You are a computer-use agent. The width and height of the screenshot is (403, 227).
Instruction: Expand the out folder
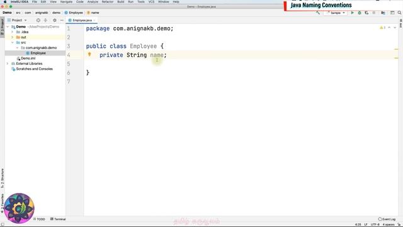[12, 37]
